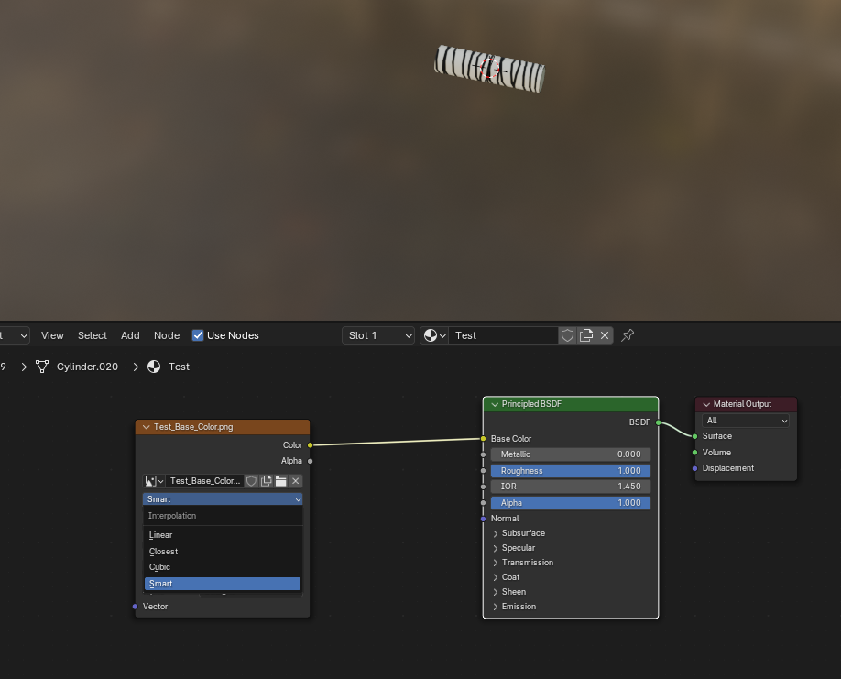Open Smart interpolation dropdown
Image resolution: width=841 pixels, height=679 pixels.
[223, 499]
